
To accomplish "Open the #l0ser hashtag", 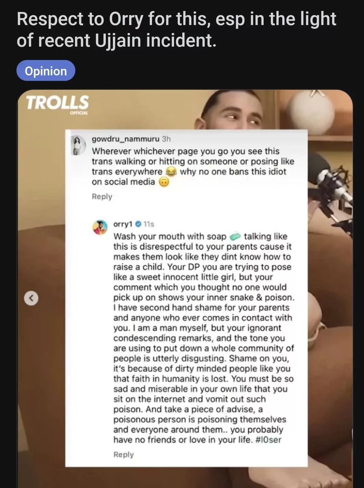I will [x=268, y=440].
